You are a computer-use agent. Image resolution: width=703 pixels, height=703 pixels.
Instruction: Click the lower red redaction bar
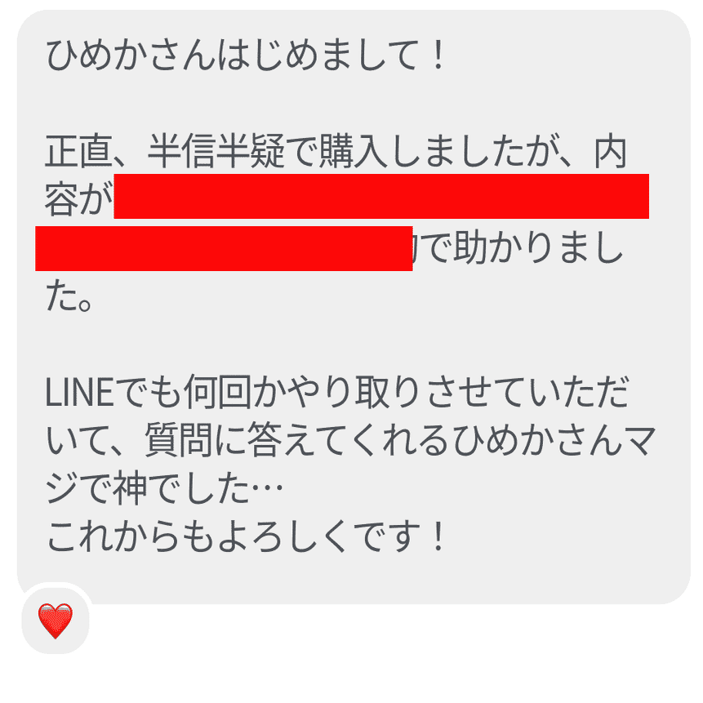[x=224, y=248]
